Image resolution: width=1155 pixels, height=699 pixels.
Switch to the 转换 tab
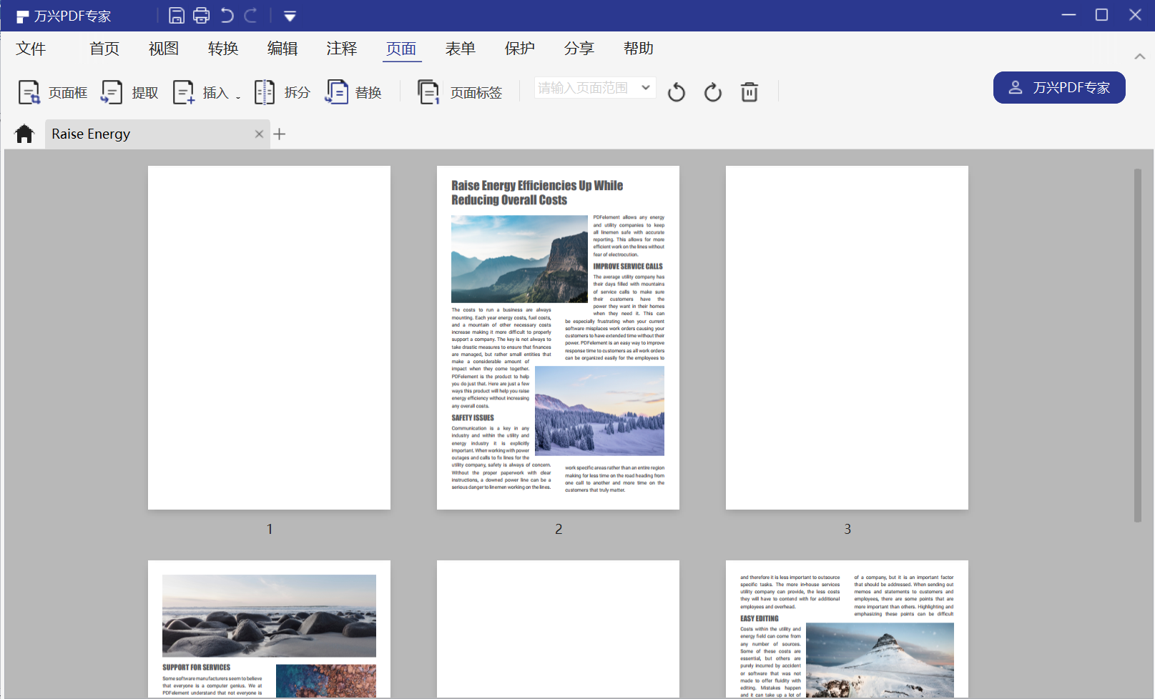(x=223, y=48)
